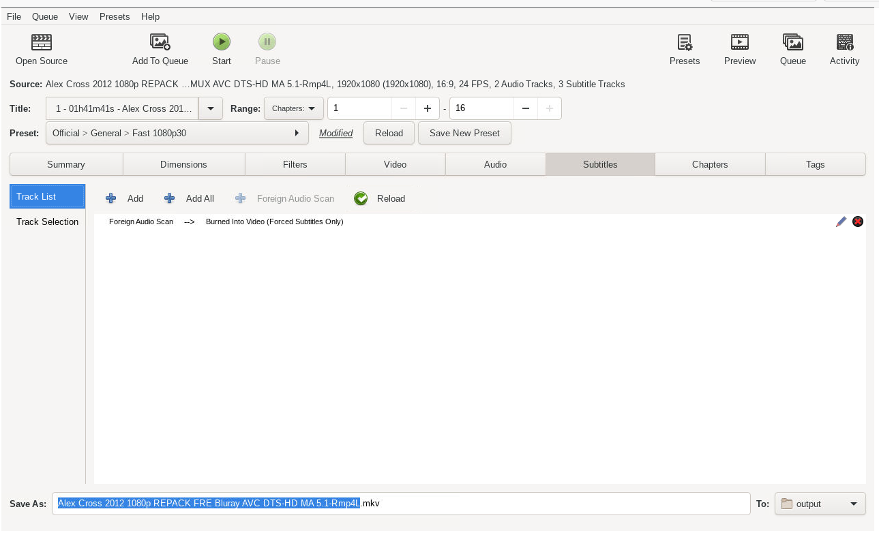The image size is (879, 537).
Task: Start the encoding process
Action: 221,42
